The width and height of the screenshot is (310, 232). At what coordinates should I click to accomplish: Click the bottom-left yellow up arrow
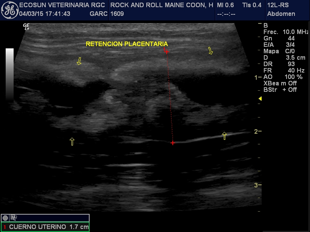[72, 141]
